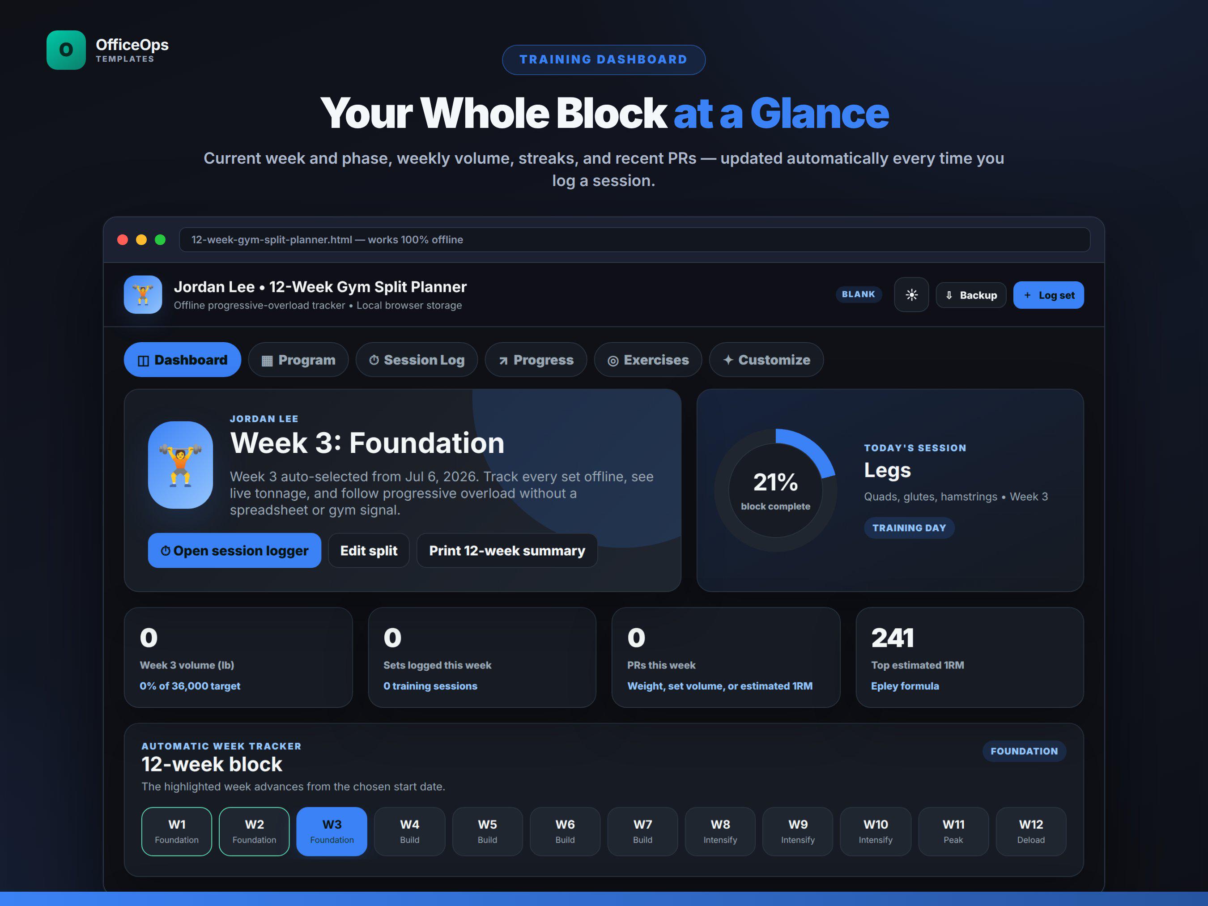The height and width of the screenshot is (906, 1208).
Task: Click the Edit split button
Action: [x=369, y=550]
